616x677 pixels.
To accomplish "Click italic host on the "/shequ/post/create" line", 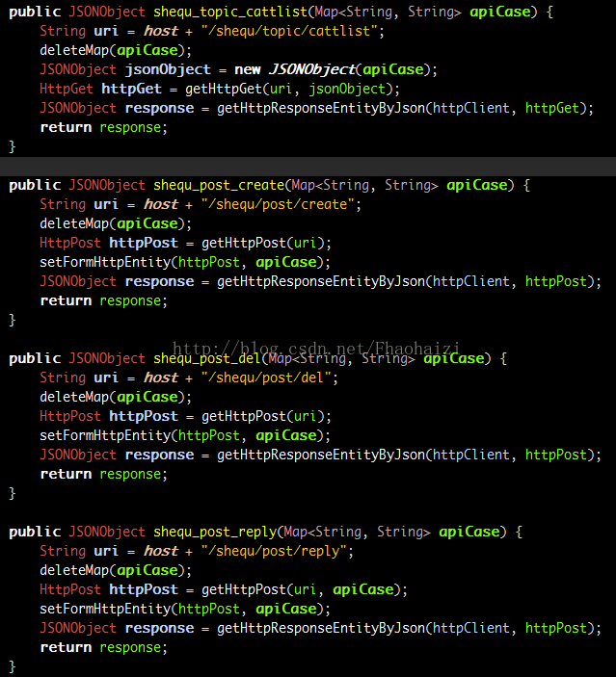I will click(161, 204).
